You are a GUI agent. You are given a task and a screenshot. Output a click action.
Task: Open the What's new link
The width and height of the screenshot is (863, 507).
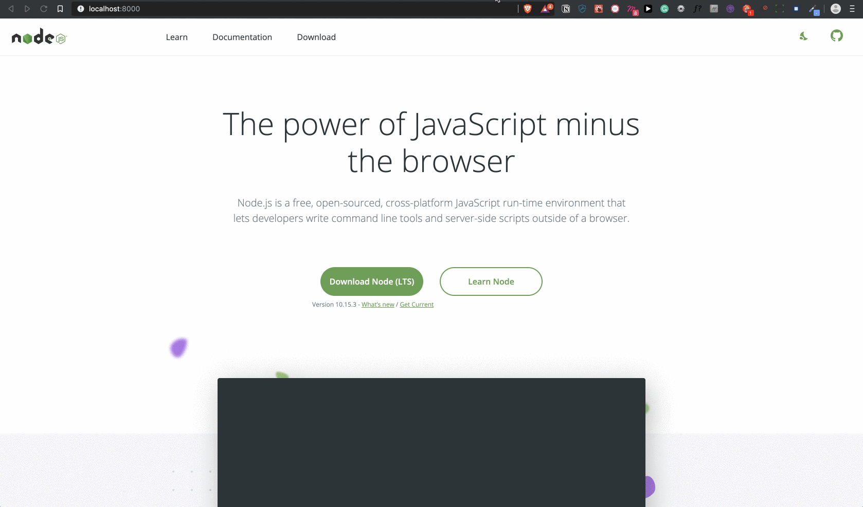378,305
